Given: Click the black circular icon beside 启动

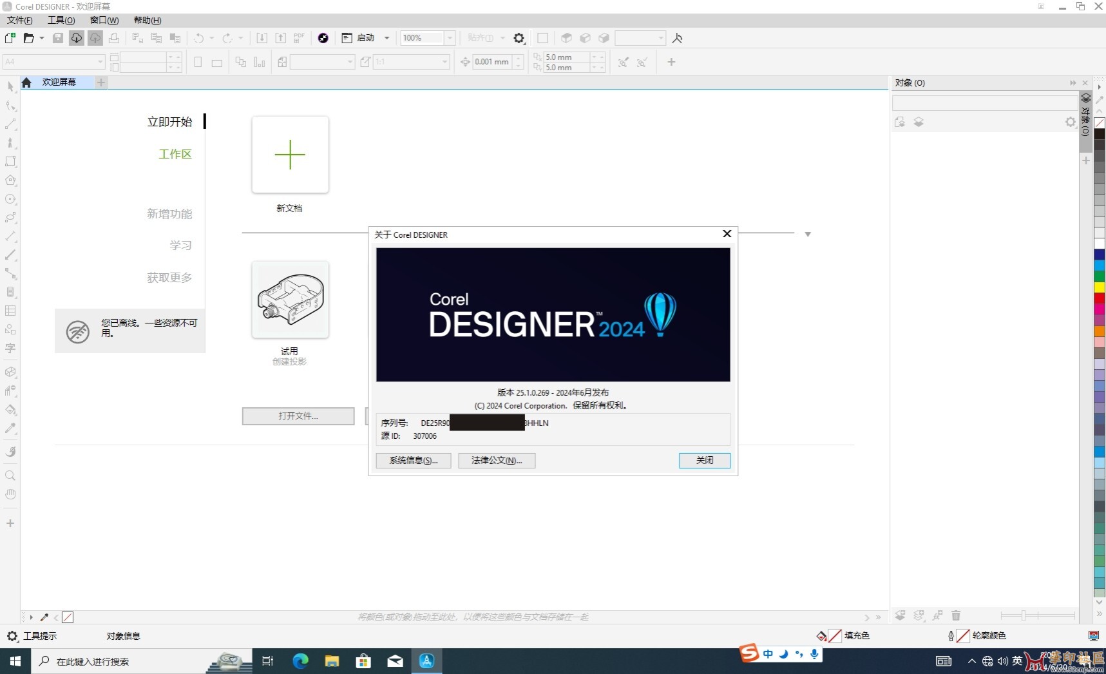Looking at the screenshot, I should (x=323, y=38).
